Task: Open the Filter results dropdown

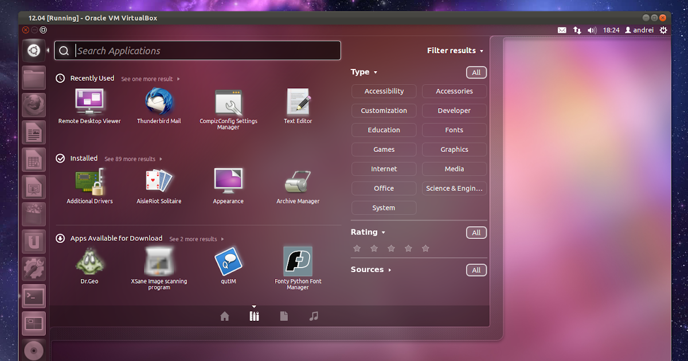Action: tap(455, 50)
